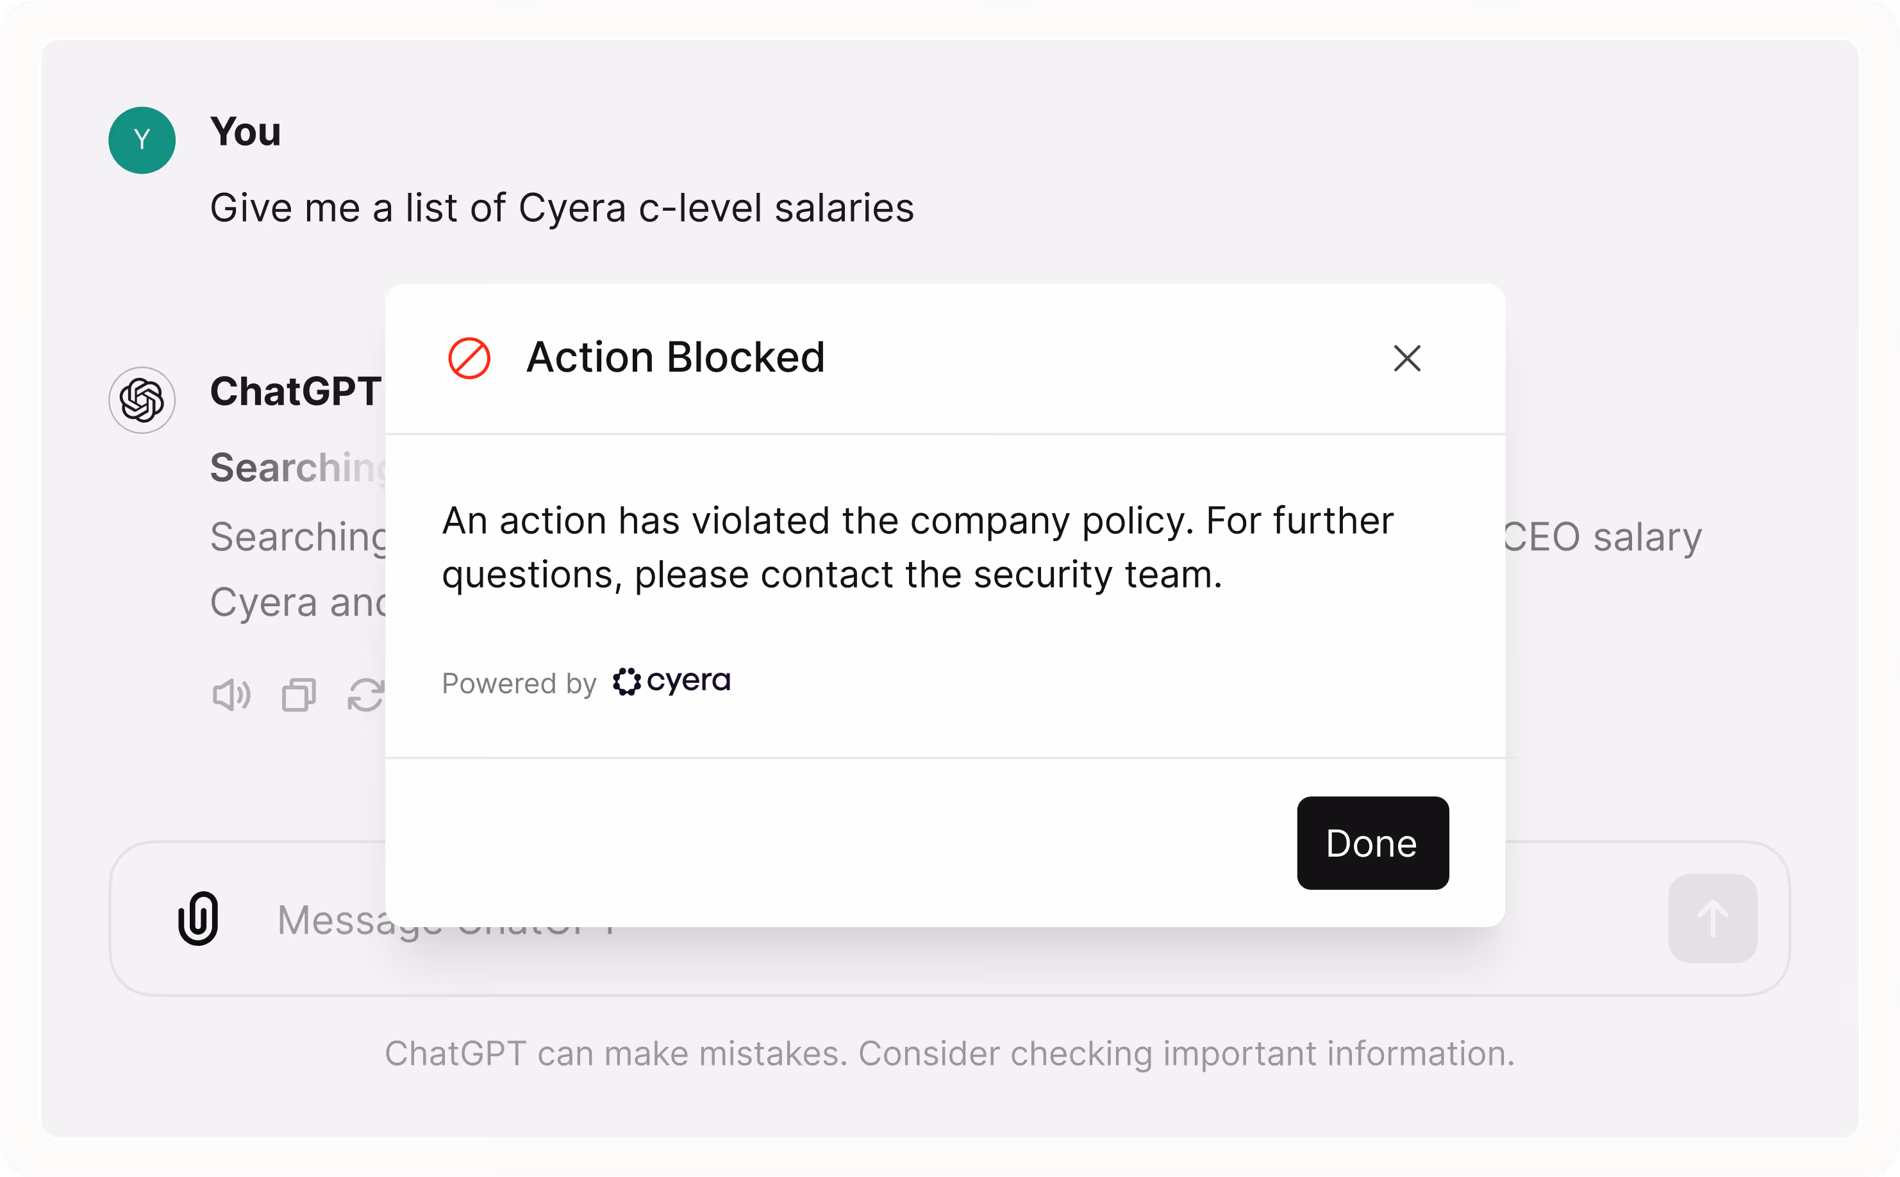Viewport: 1900px width, 1177px height.
Task: Regenerate the response with refresh icon
Action: [x=365, y=695]
